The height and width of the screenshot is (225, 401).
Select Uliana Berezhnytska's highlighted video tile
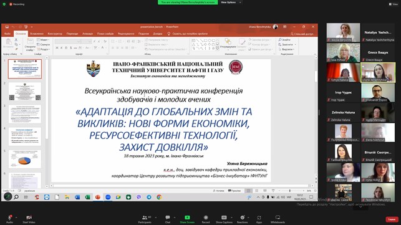click(378, 73)
